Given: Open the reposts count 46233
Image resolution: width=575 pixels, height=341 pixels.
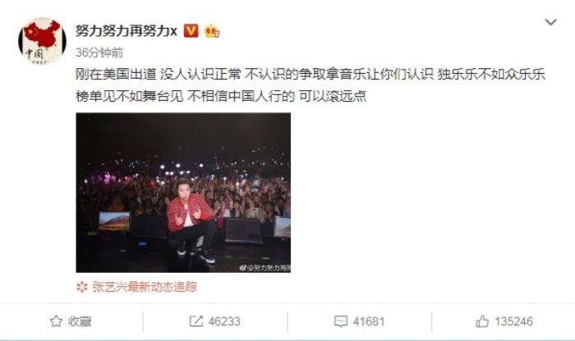Looking at the screenshot, I should point(224,321).
